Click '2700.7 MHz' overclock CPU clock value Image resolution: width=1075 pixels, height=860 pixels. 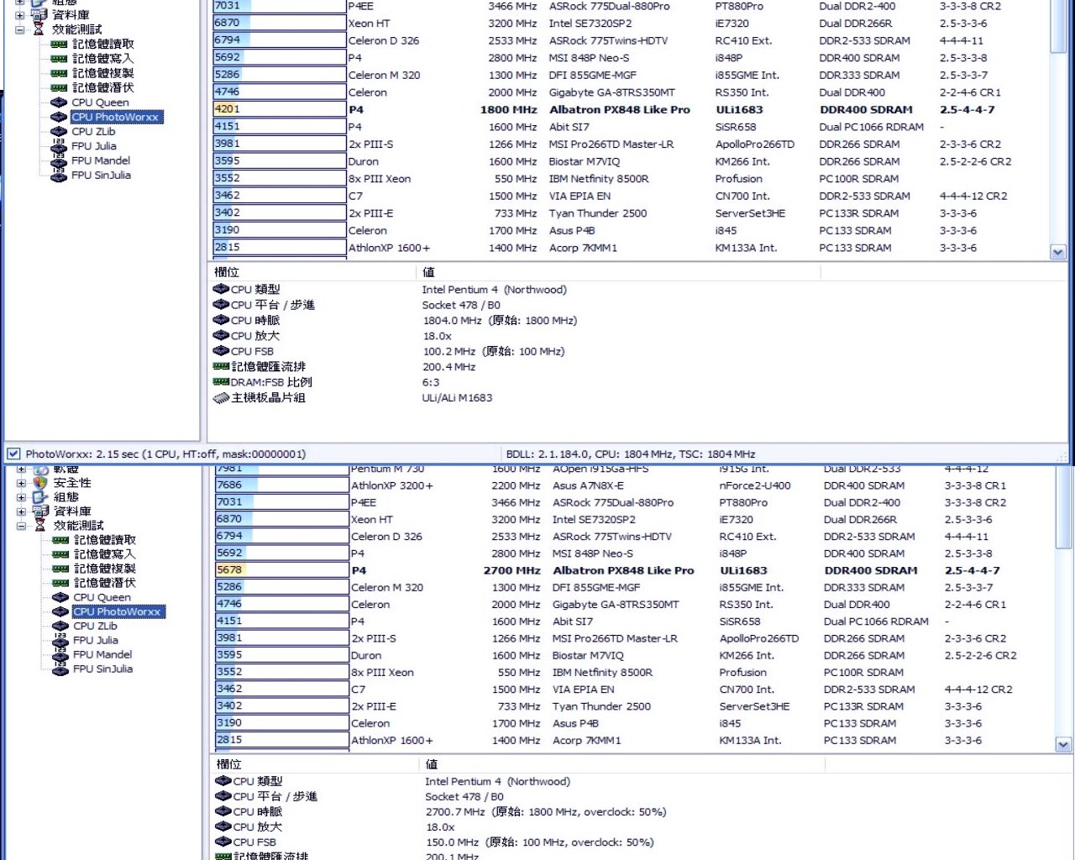(455, 811)
